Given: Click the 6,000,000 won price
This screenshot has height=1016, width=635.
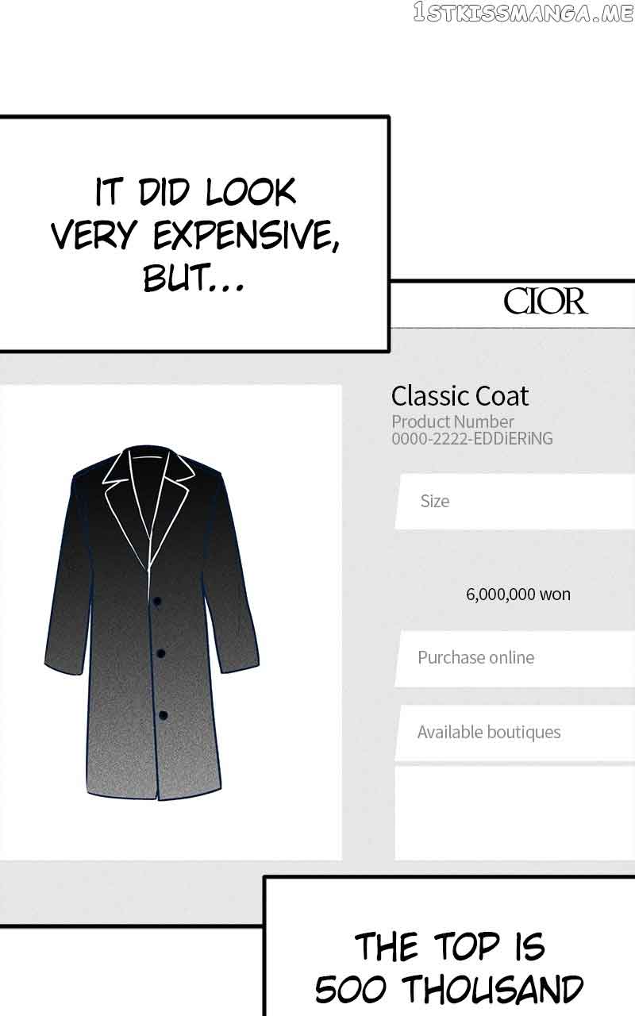Looking at the screenshot, I should [518, 594].
